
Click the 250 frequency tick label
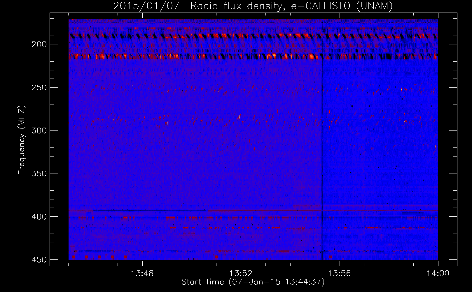point(39,88)
